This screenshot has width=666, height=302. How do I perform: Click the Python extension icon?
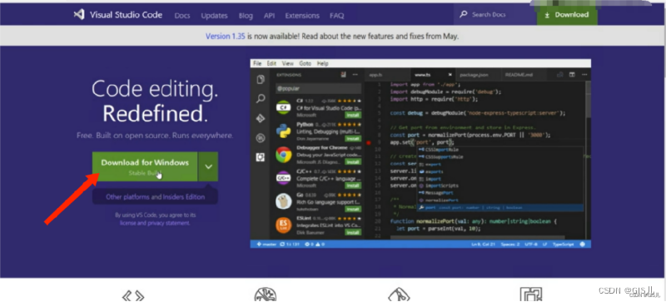283,131
